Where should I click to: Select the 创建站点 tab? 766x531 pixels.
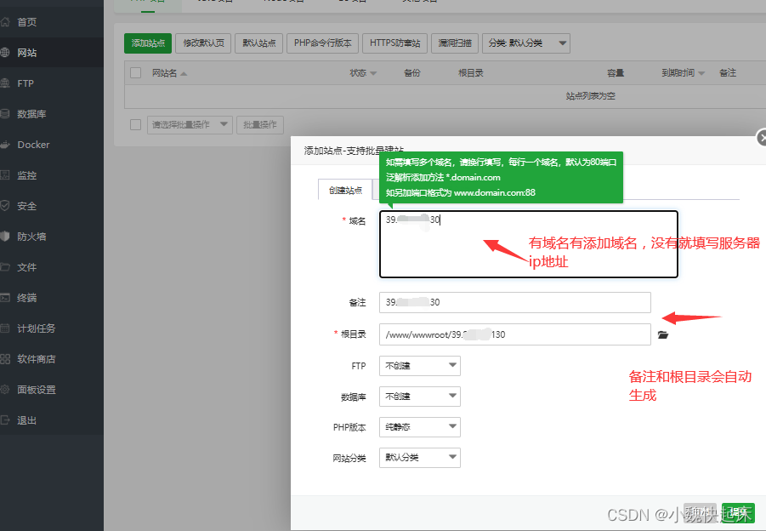click(x=345, y=191)
